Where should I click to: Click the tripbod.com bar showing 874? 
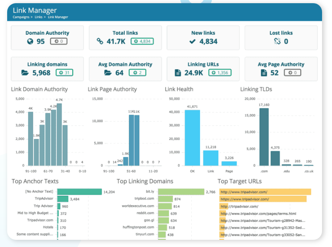(165, 199)
